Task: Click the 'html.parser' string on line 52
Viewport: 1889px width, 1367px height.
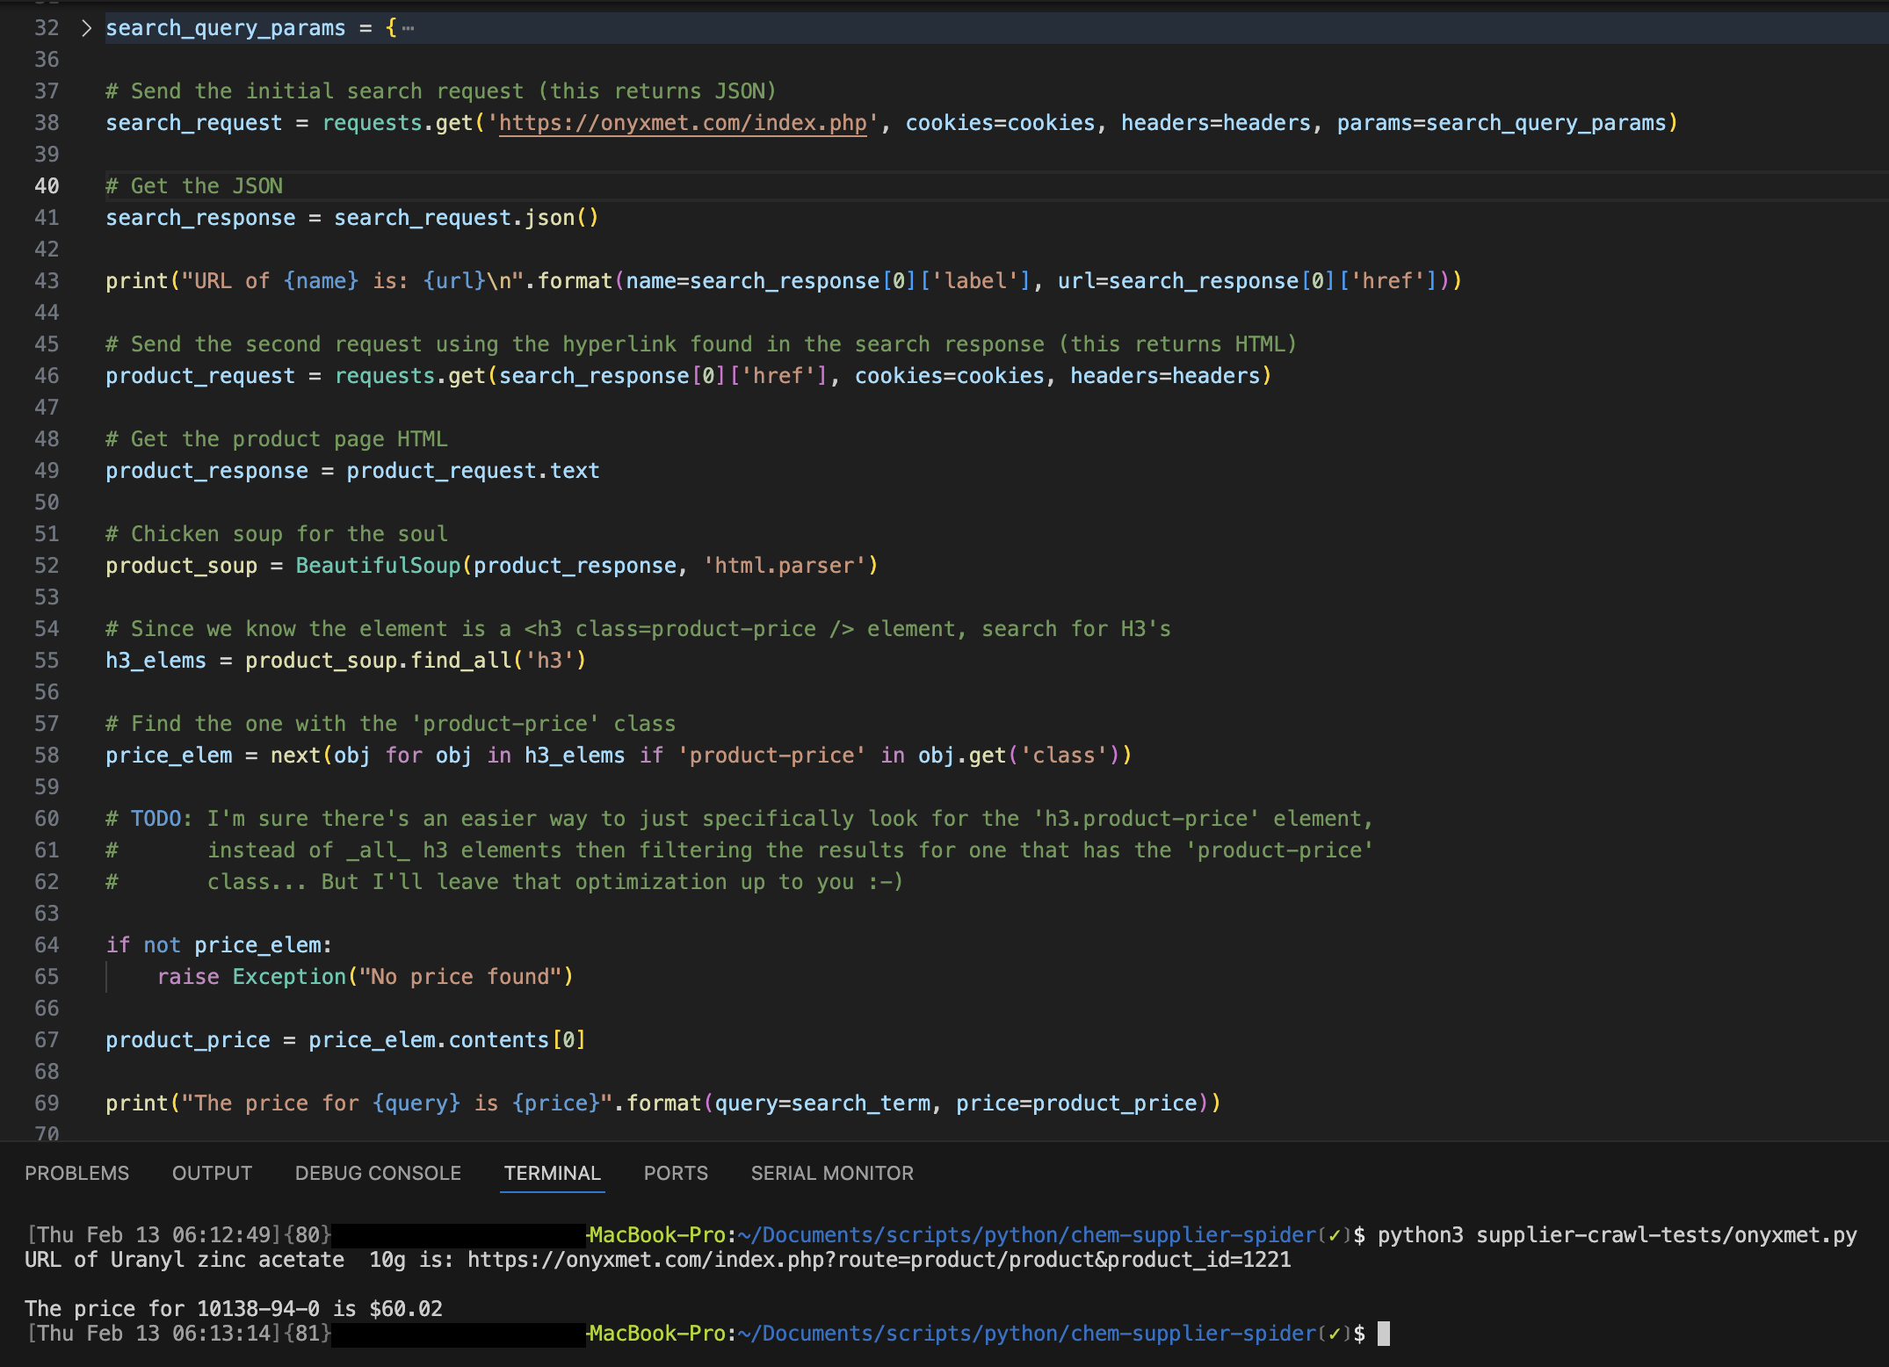Action: tap(784, 566)
